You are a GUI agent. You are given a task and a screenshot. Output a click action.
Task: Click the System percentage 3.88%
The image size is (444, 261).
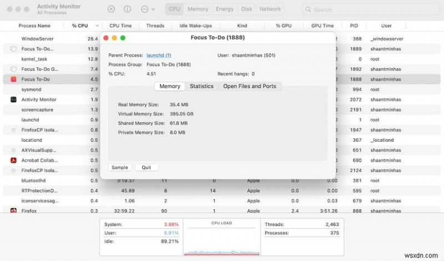171,224
